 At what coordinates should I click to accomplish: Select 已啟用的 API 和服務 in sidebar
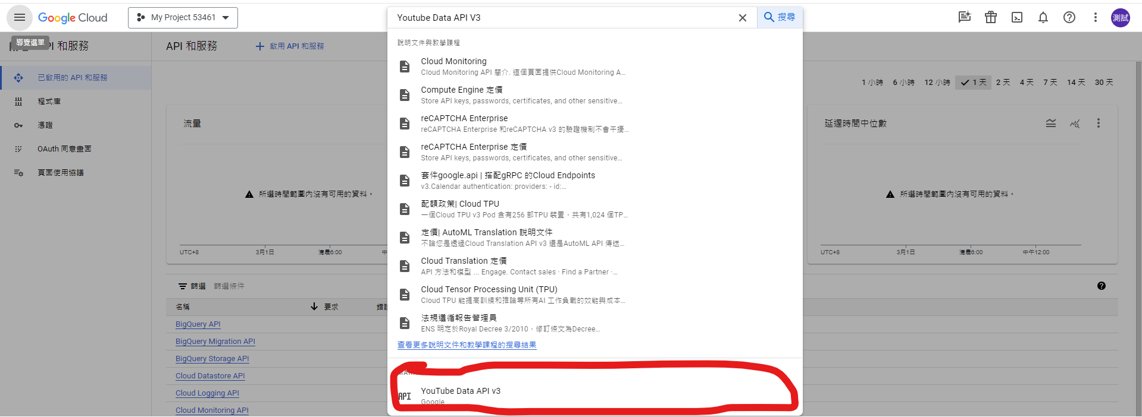click(x=76, y=78)
